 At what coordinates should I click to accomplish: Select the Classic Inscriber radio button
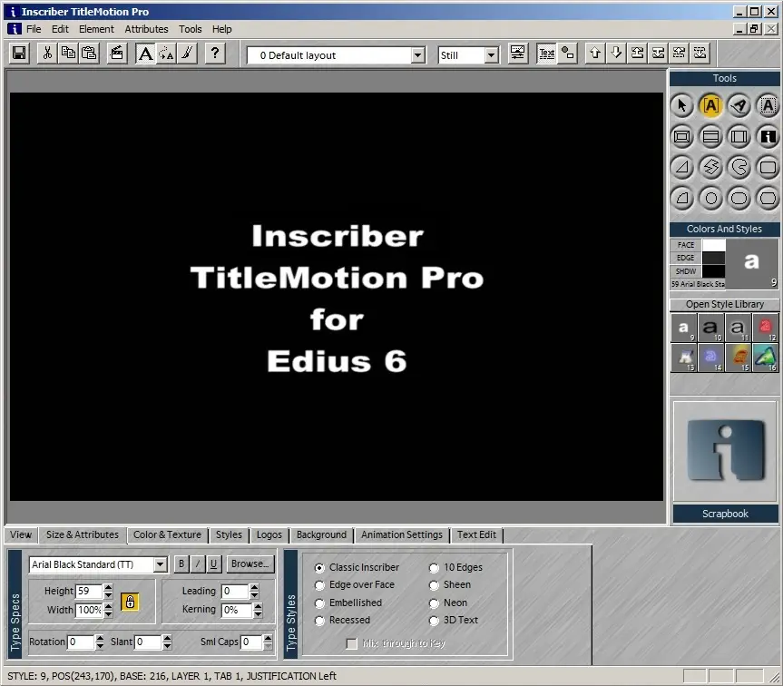319,568
